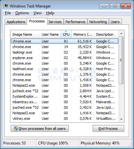
Task: Click the process list scrollbar thumb
Action: (121, 60)
